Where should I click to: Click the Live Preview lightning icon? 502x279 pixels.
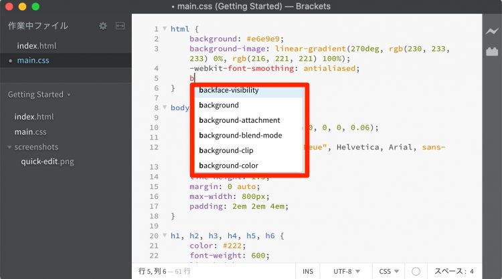click(492, 31)
